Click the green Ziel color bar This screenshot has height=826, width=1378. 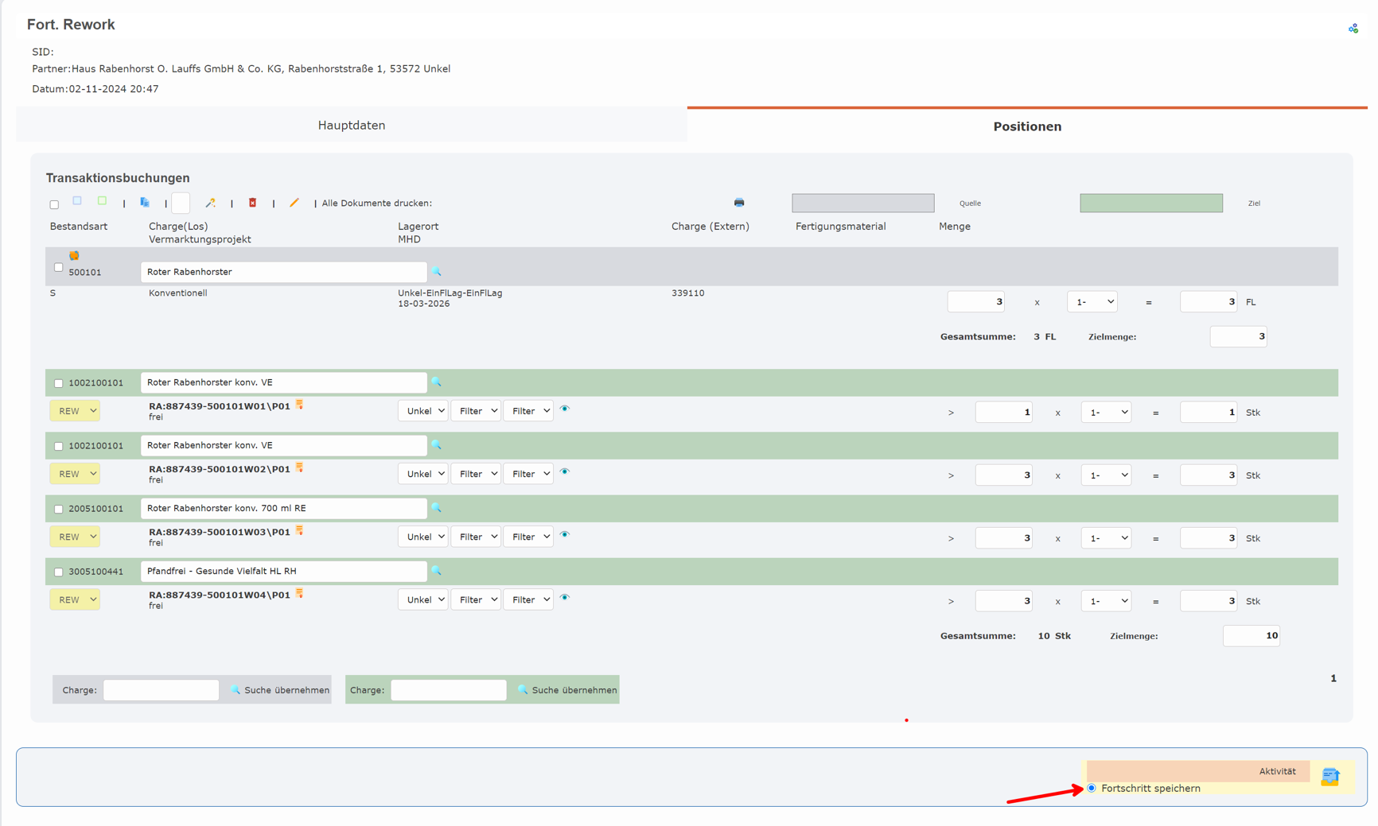point(1150,204)
